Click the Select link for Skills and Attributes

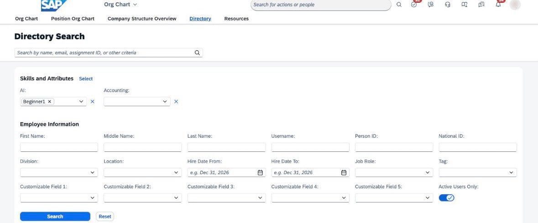pyautogui.click(x=86, y=78)
